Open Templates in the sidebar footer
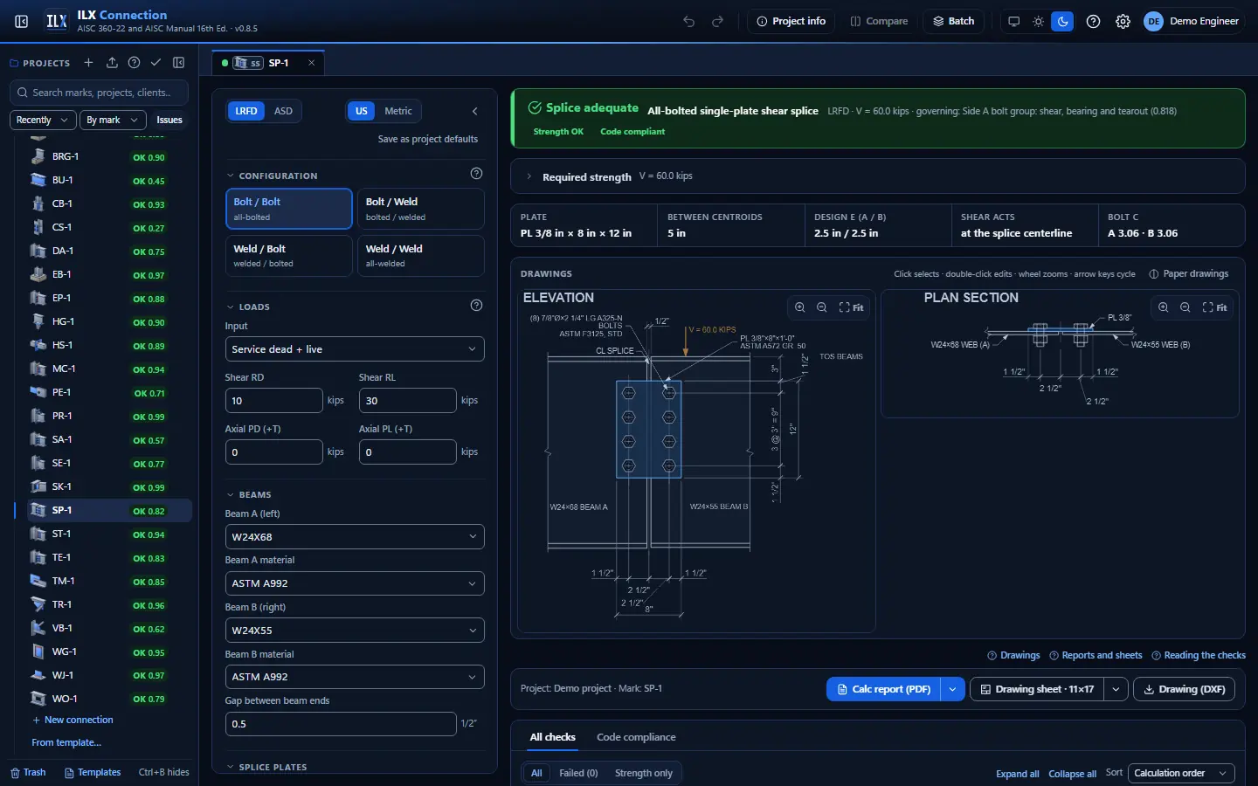Viewport: 1258px width, 786px height. coord(93,773)
